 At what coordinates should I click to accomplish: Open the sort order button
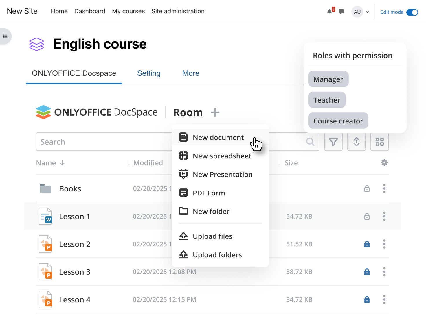tap(357, 142)
